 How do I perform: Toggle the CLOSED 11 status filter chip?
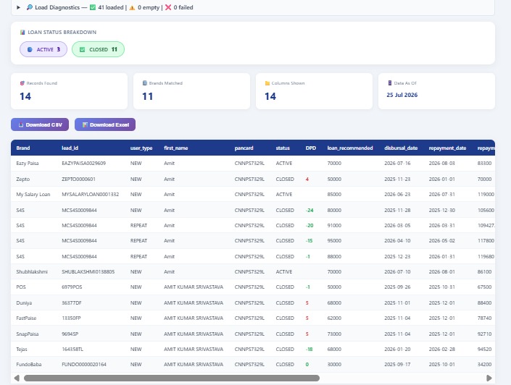tap(98, 49)
